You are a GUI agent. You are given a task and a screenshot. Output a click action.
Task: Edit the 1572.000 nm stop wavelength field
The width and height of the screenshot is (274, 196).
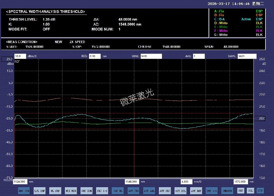point(241,182)
